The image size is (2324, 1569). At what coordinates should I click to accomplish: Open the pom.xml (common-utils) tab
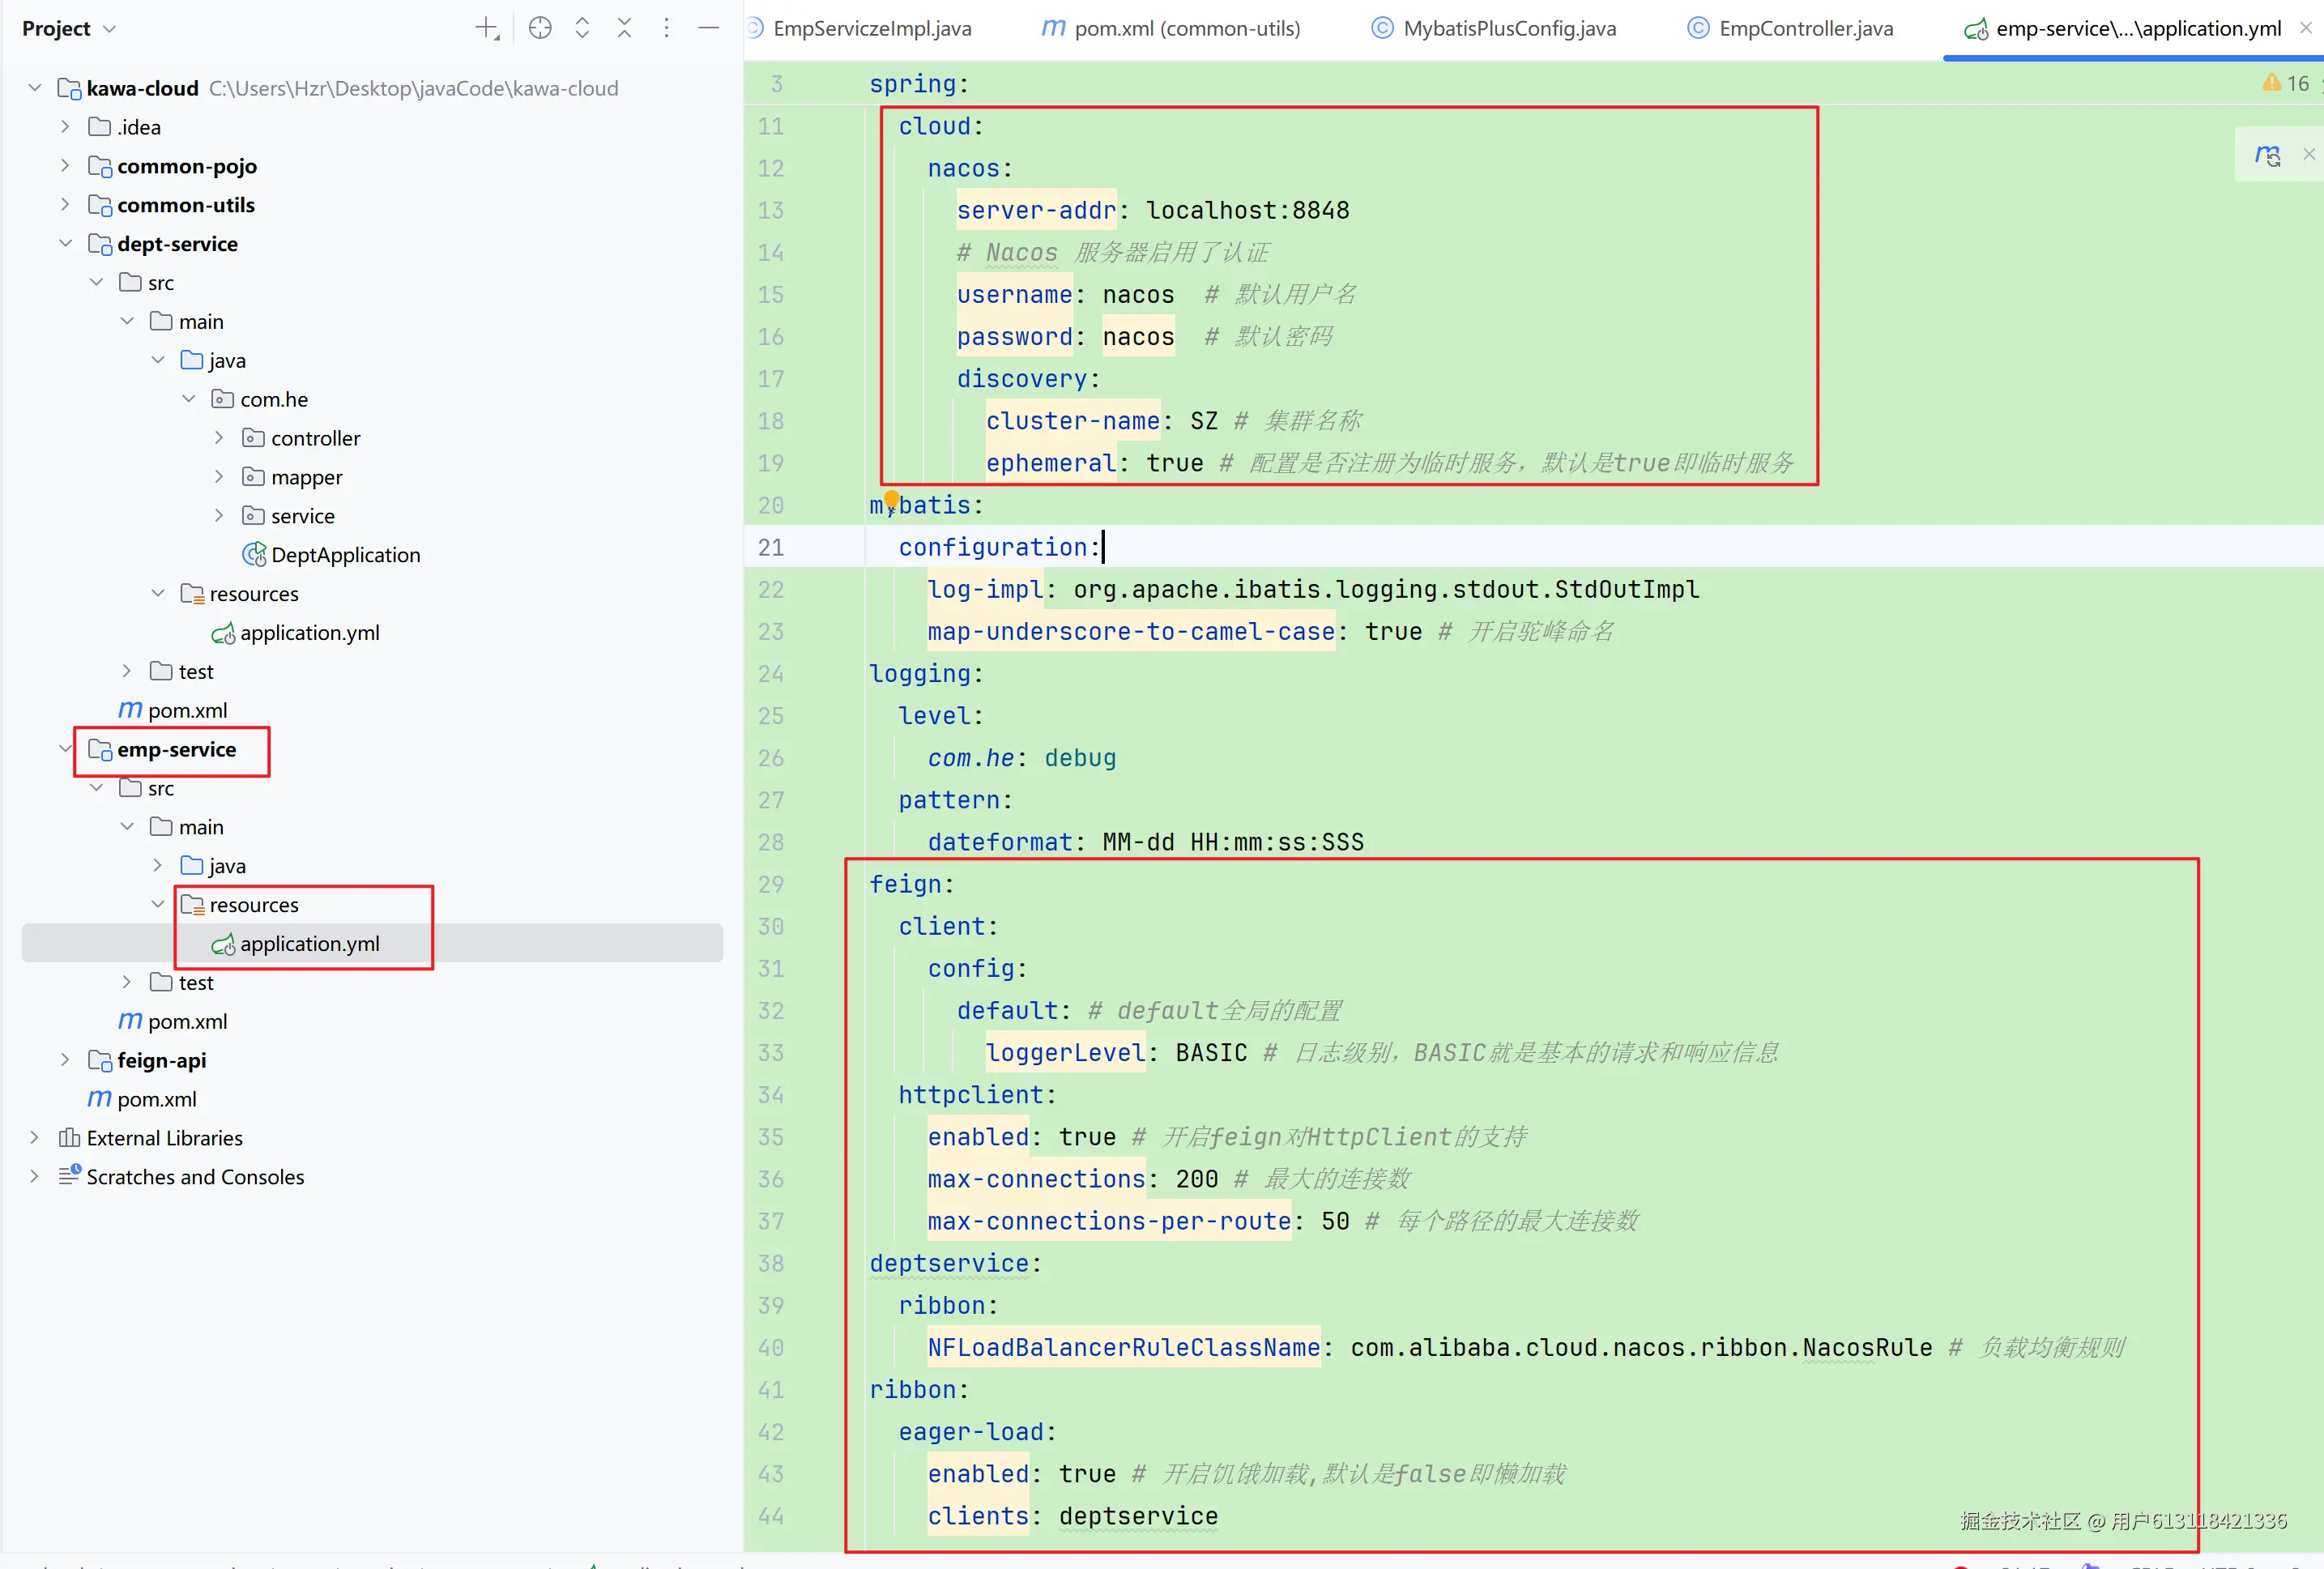(x=1186, y=28)
